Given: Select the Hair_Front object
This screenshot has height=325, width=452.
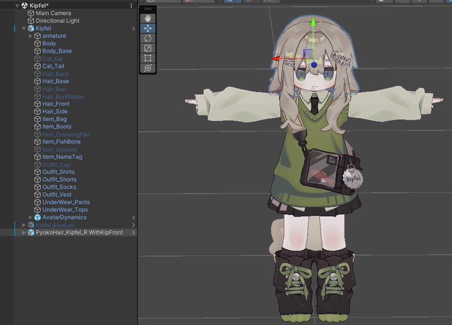Looking at the screenshot, I should [56, 104].
